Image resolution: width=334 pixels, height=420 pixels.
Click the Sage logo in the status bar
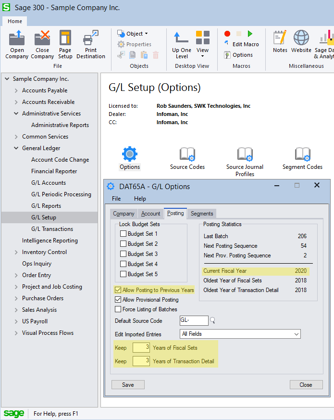pyautogui.click(x=14, y=414)
